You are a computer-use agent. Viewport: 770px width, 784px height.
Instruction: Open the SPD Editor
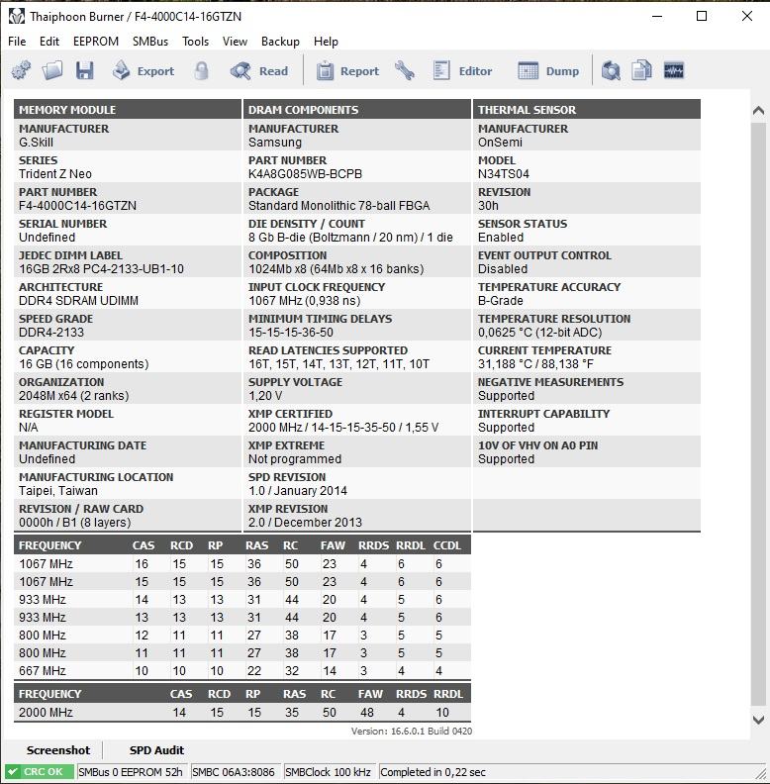tap(462, 71)
